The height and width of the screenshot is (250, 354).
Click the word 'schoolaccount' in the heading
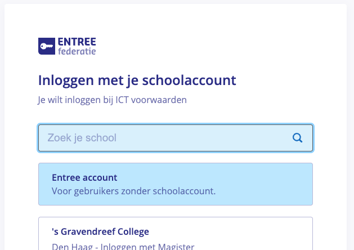tap(189, 80)
